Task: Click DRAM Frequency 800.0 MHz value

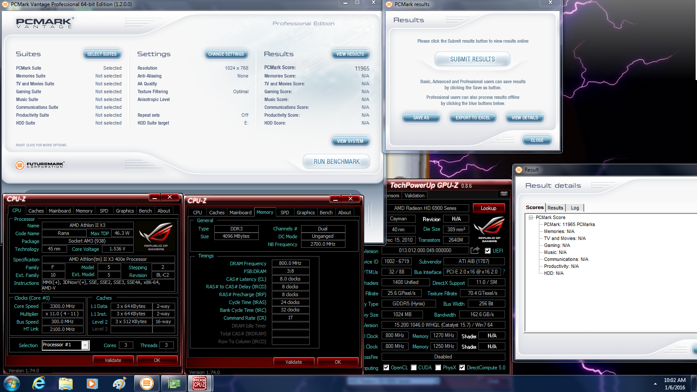Action: tap(291, 263)
